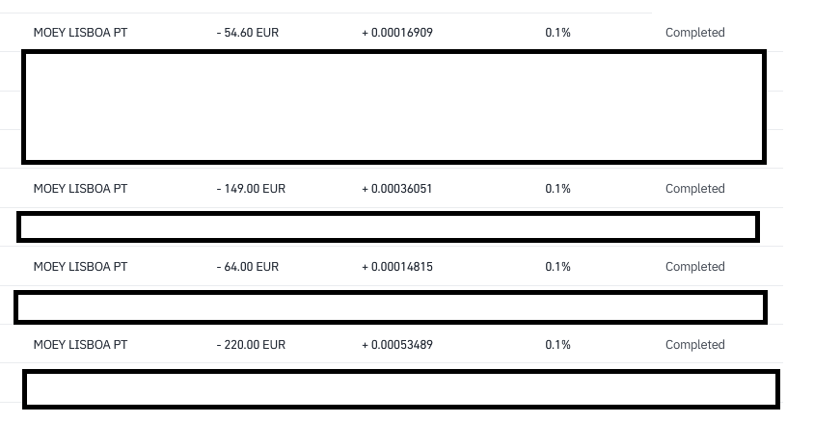Image resolution: width=814 pixels, height=423 pixels.
Task: Click MOEY LISBOA PT in the 54.60 EUR row
Action: point(80,33)
